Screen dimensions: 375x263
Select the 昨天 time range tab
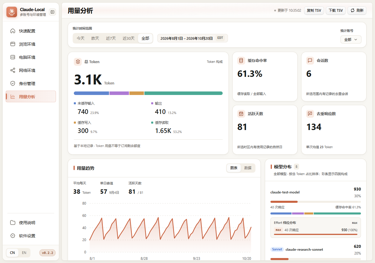95,38
